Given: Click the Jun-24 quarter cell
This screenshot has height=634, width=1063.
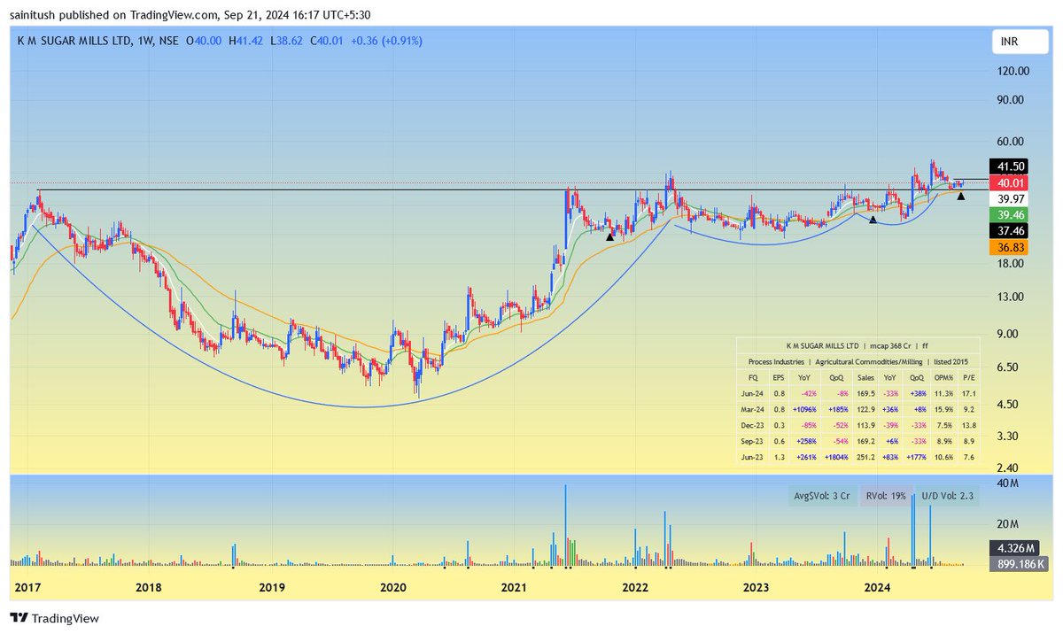Looking at the screenshot, I should tap(753, 394).
